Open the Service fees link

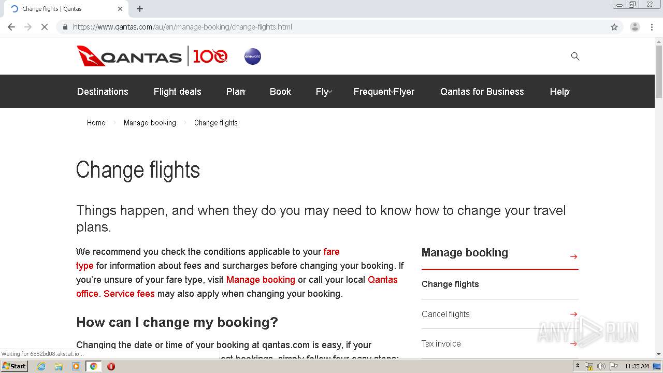click(x=129, y=294)
